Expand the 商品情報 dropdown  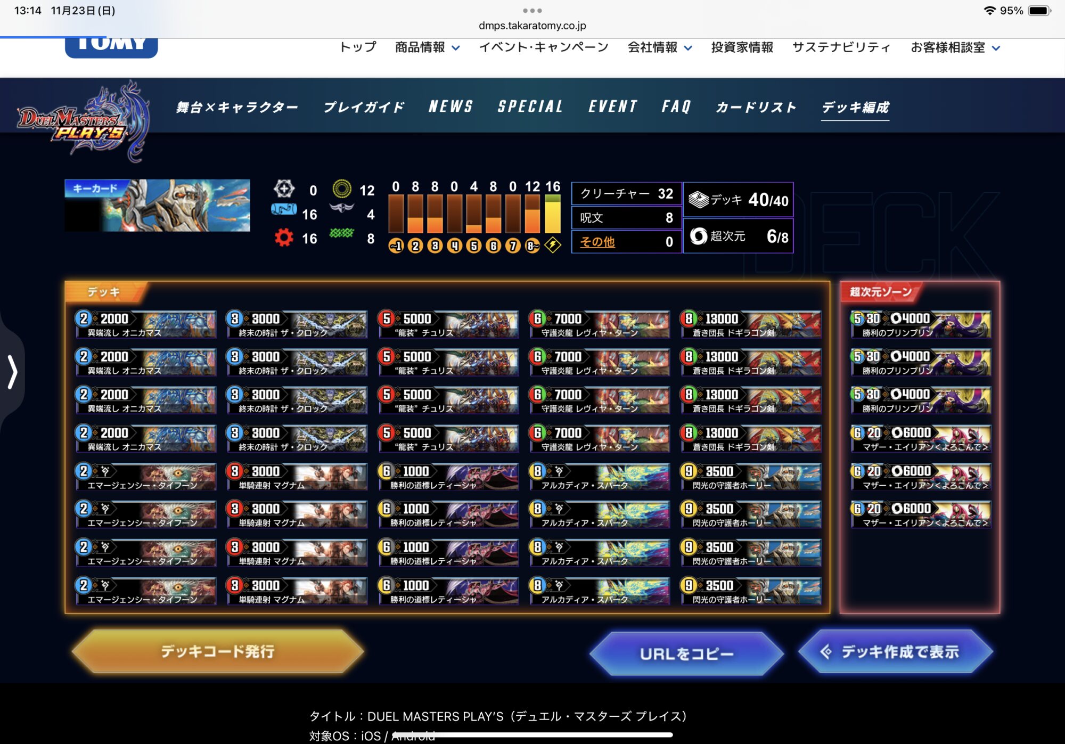click(x=427, y=47)
